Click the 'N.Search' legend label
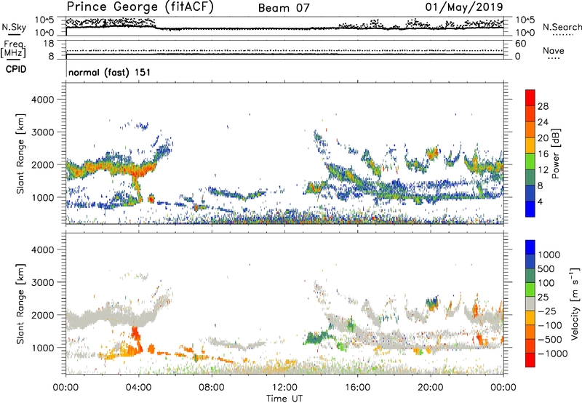582x403 pixels. click(x=562, y=27)
